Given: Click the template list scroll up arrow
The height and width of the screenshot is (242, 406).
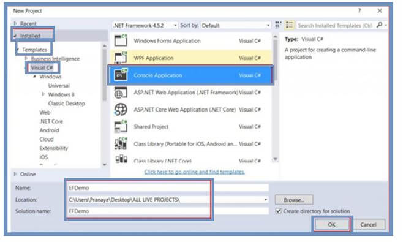Looking at the screenshot, I should [x=275, y=37].
